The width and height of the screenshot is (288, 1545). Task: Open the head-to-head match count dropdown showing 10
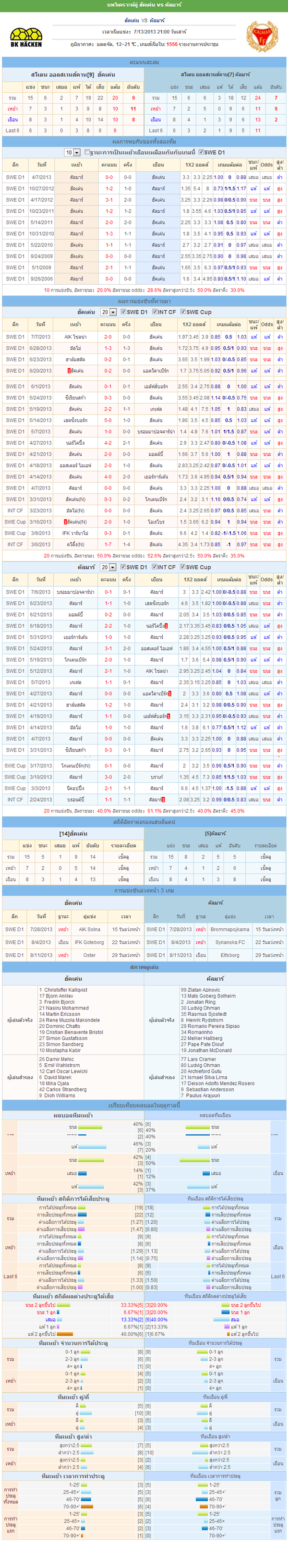(72, 152)
